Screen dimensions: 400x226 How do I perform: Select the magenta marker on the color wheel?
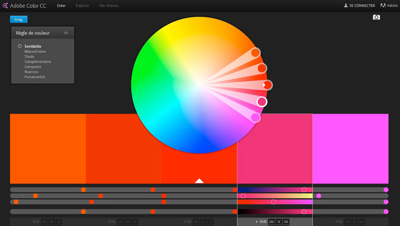coord(256,117)
